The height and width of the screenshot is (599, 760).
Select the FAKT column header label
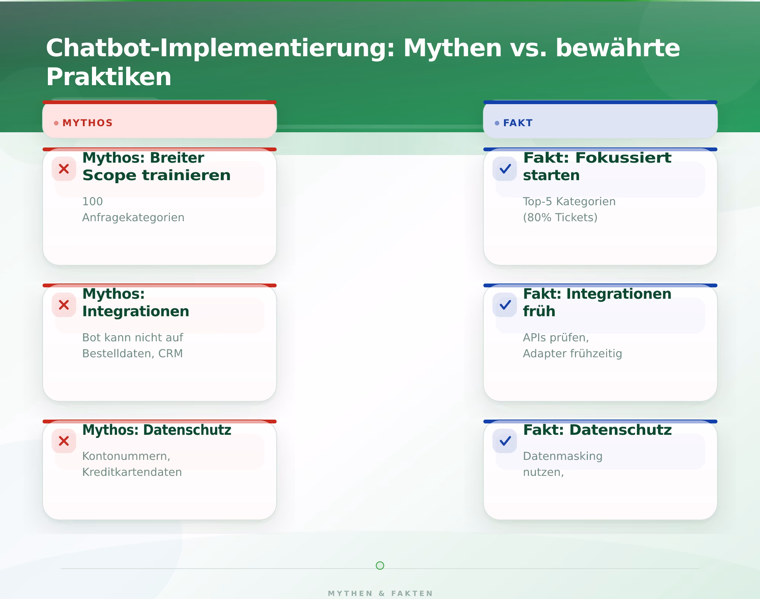pyautogui.click(x=518, y=123)
